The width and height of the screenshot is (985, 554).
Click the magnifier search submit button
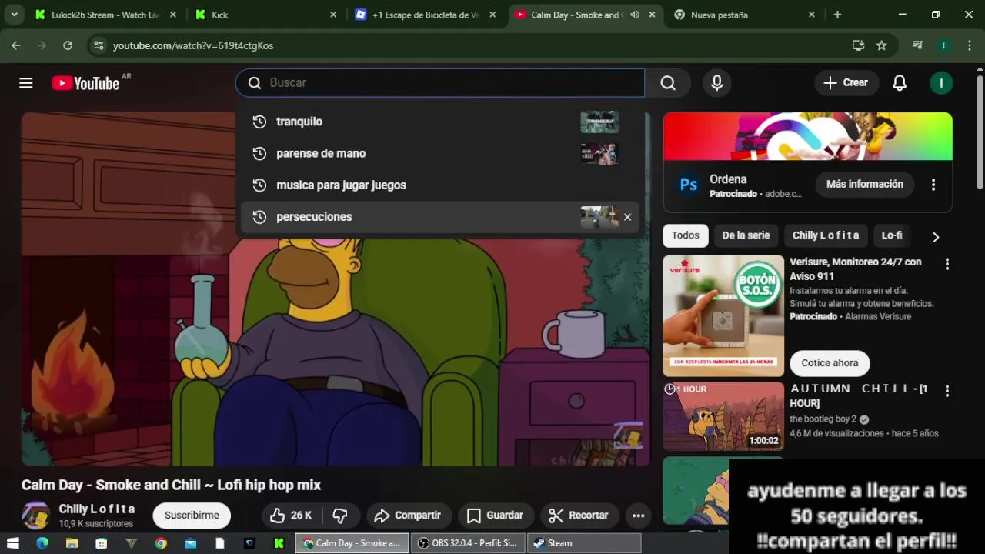click(668, 83)
